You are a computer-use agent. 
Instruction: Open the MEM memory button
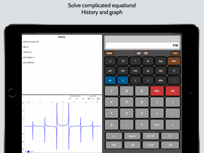(109, 53)
